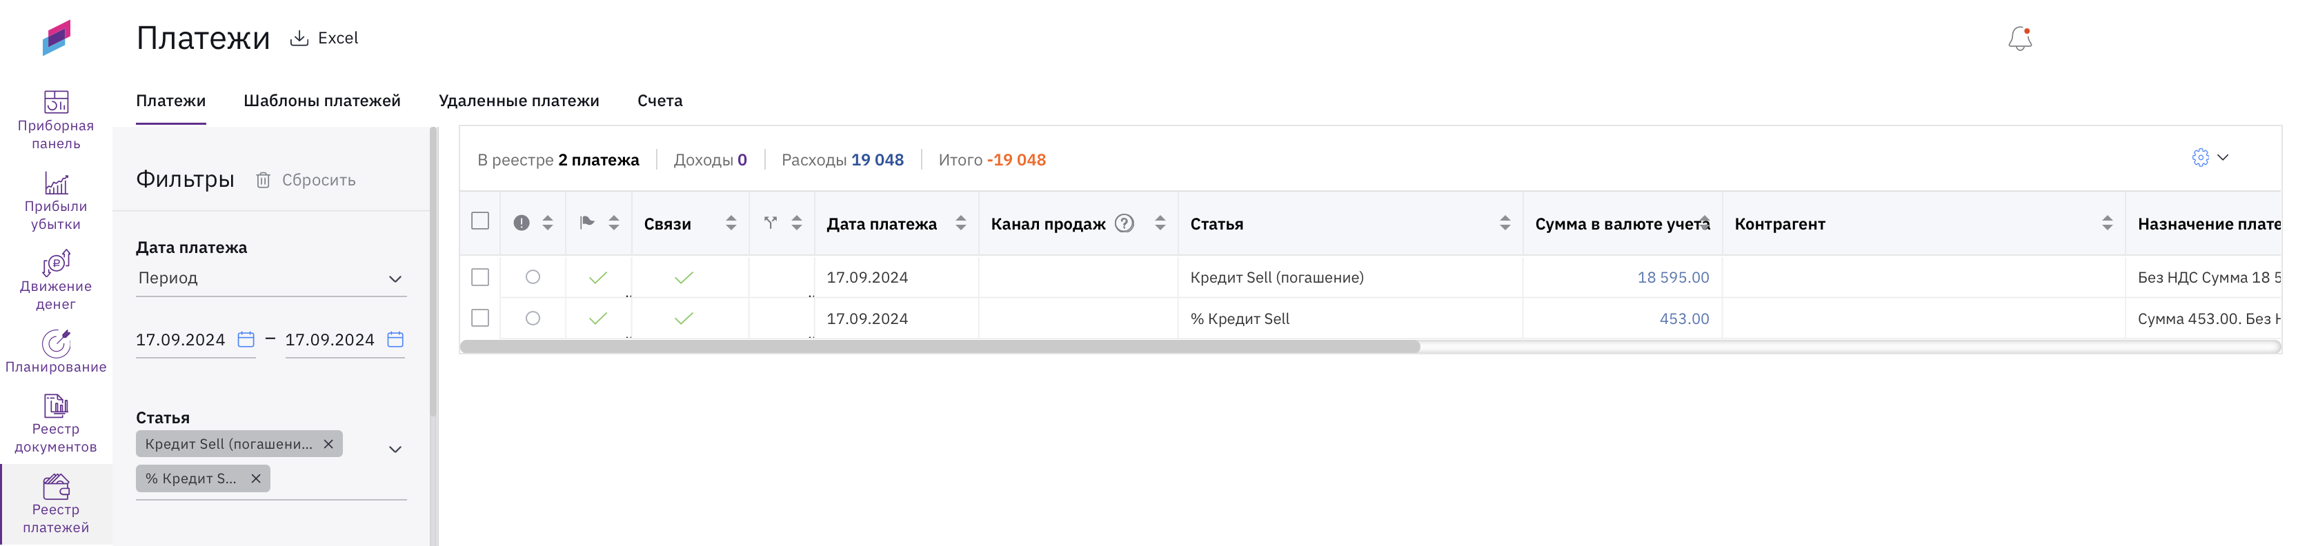2318x546 pixels.
Task: Click the notification bell icon
Action: point(2019,39)
